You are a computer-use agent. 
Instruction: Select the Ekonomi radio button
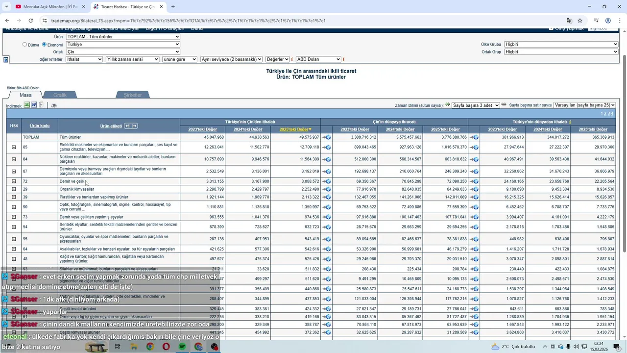point(44,45)
